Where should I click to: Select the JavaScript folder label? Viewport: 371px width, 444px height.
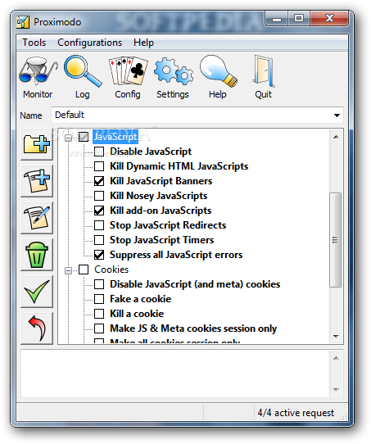[x=115, y=137]
